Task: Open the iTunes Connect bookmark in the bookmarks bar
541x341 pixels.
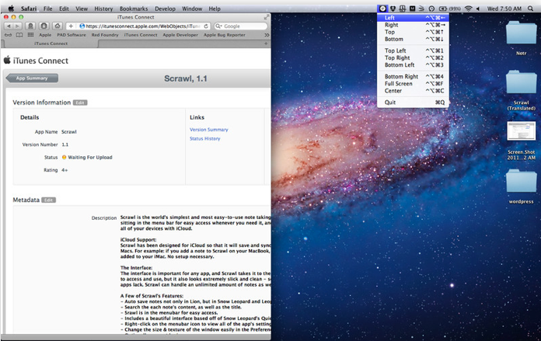Action: [x=141, y=35]
